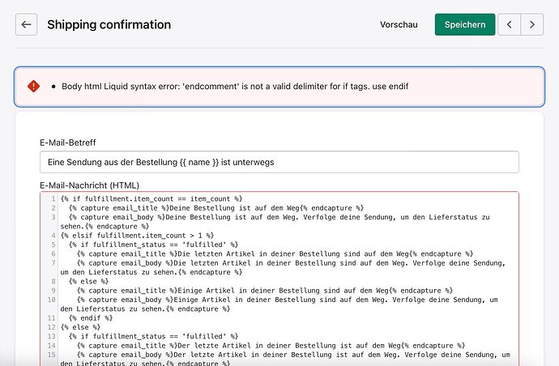Image resolution: width=559 pixels, height=366 pixels.
Task: Click line 9 'Einige Artikel' email_title
Action: pyautogui.click(x=265, y=291)
